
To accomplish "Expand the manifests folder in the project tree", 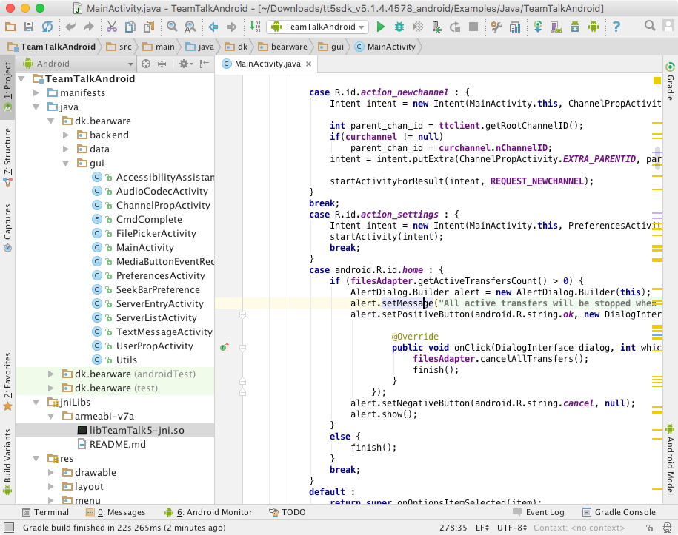I will point(36,93).
